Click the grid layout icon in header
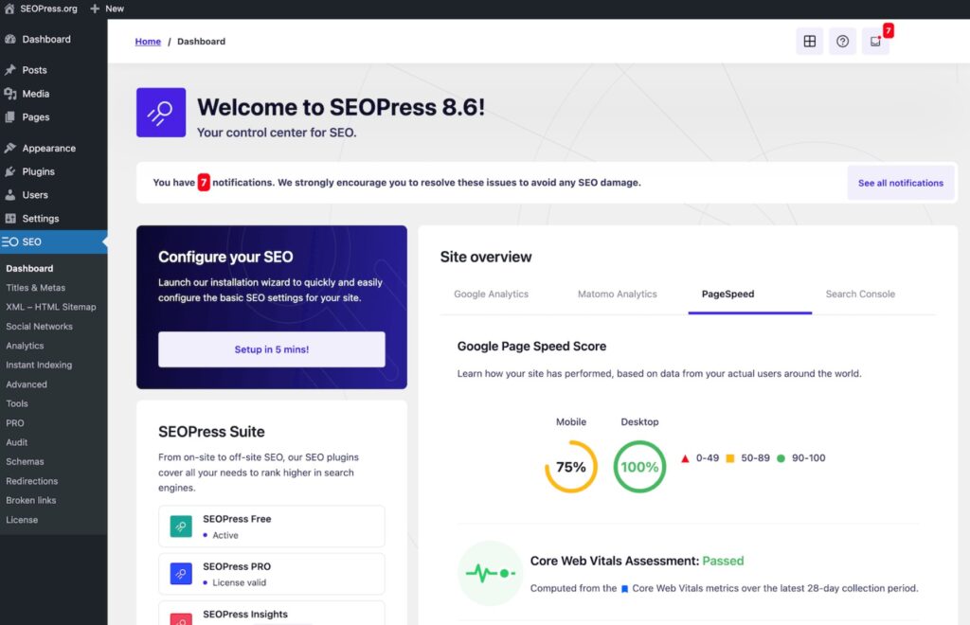Image resolution: width=970 pixels, height=625 pixels. click(x=809, y=42)
